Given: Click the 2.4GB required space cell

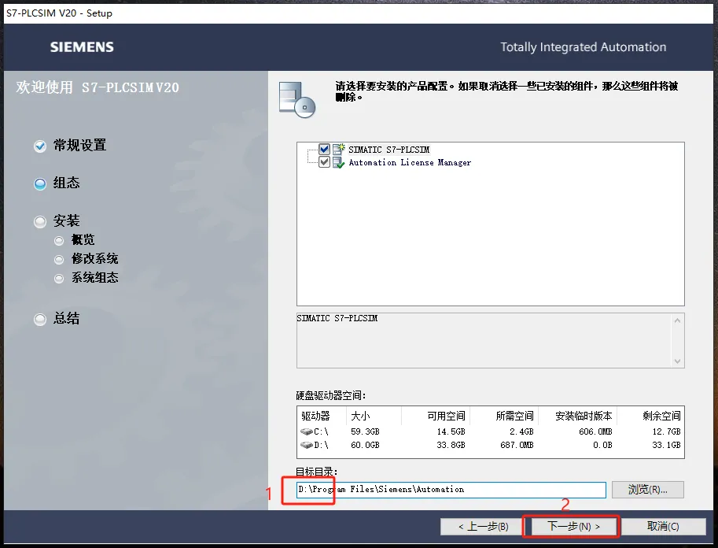Looking at the screenshot, I should pyautogui.click(x=521, y=431).
